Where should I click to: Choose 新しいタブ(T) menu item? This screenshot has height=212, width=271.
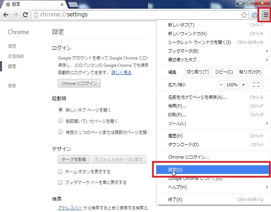pyautogui.click(x=213, y=25)
